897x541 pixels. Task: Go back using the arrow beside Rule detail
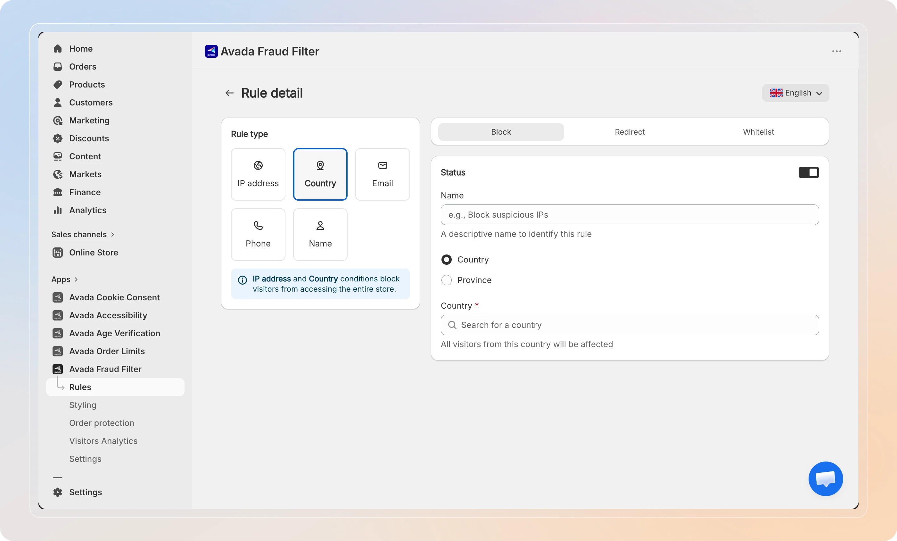pyautogui.click(x=229, y=93)
